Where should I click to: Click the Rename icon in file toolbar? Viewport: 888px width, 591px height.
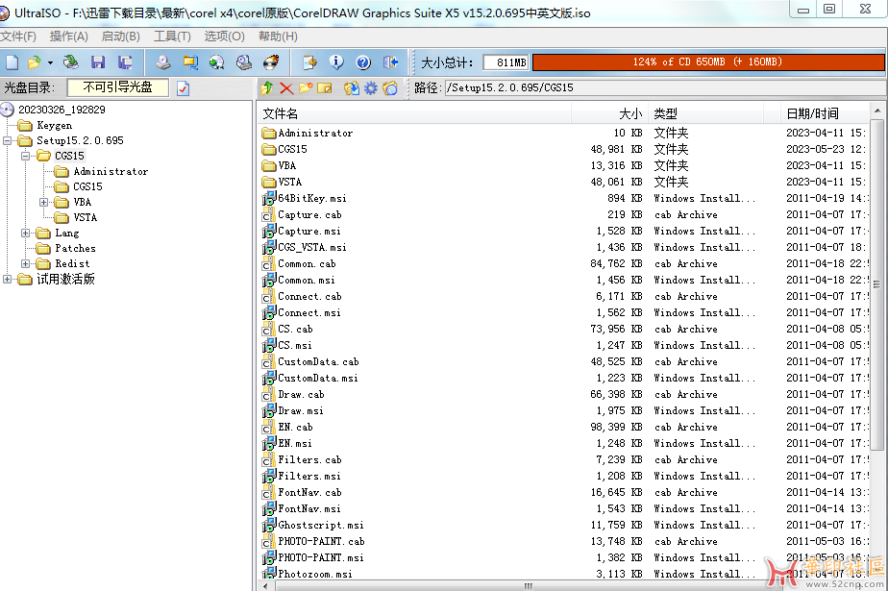coord(325,88)
